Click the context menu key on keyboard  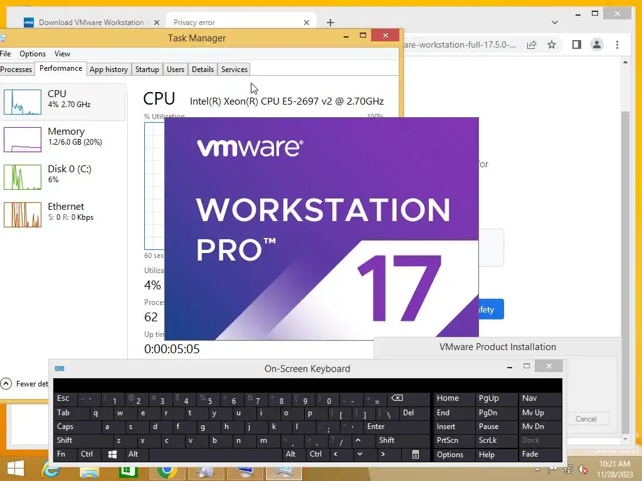416,454
